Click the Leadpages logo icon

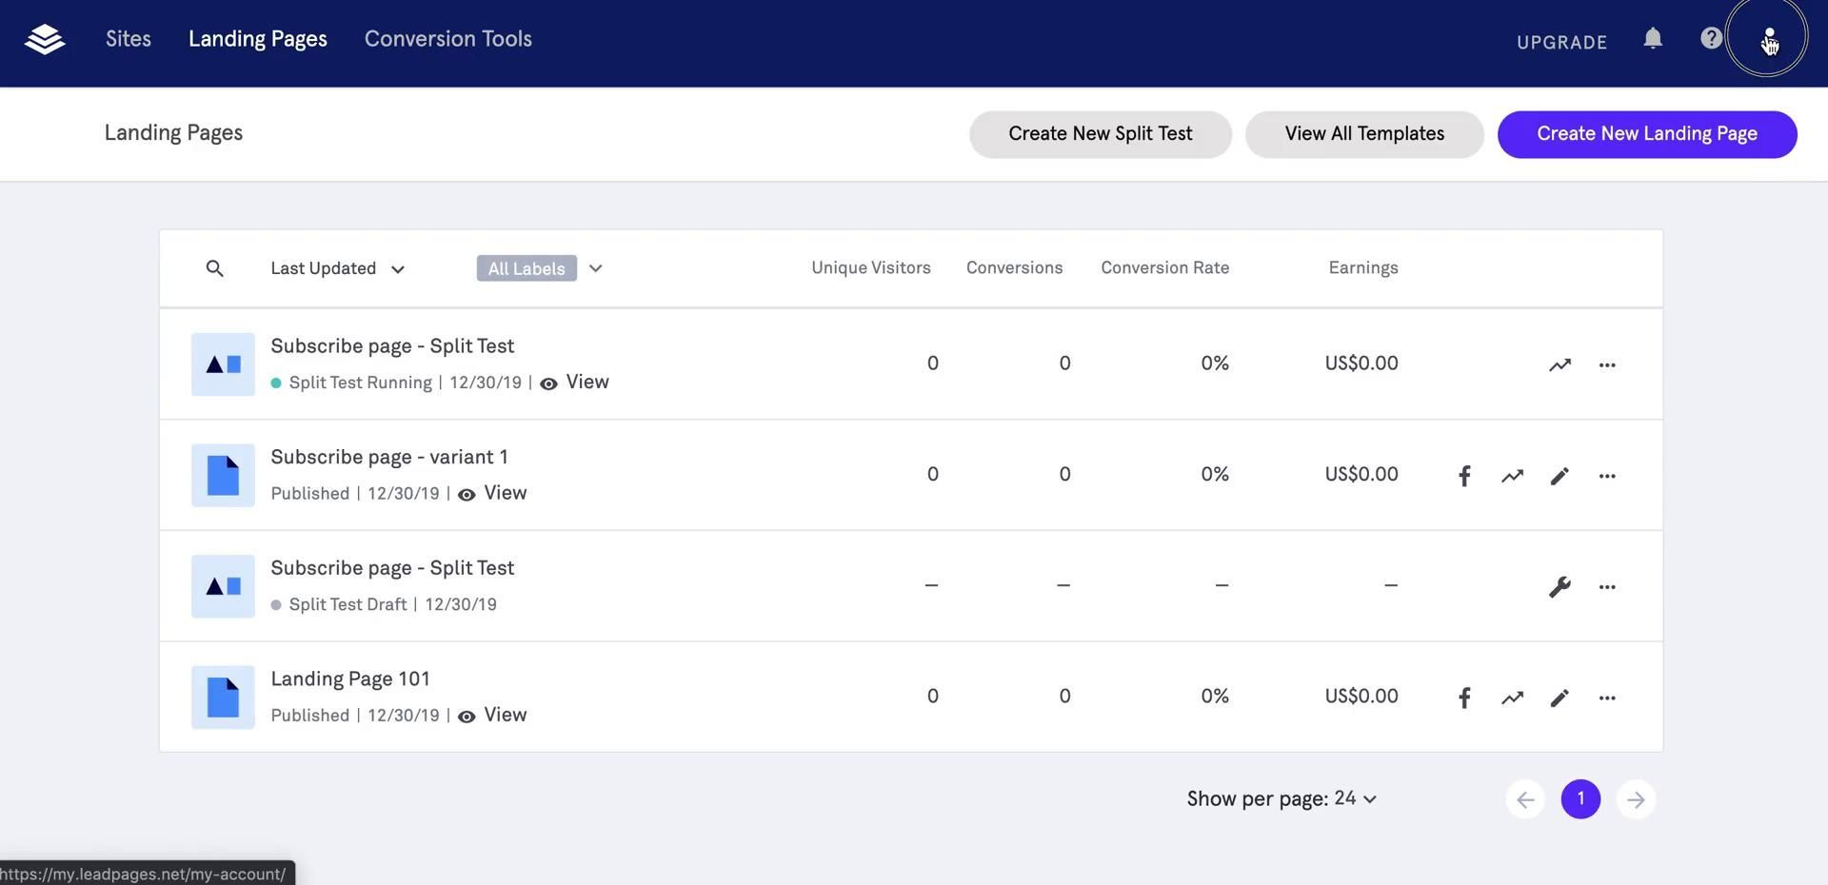click(45, 40)
